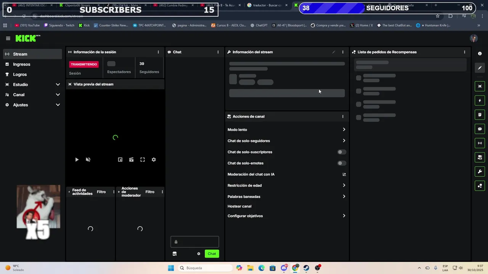This screenshot has width=488, height=274.
Task: Click the Kick logo
Action: tap(27, 38)
